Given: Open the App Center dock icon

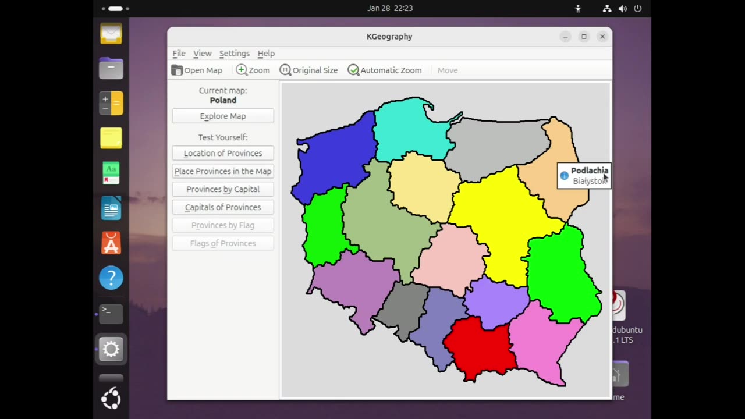Looking at the screenshot, I should click(111, 243).
